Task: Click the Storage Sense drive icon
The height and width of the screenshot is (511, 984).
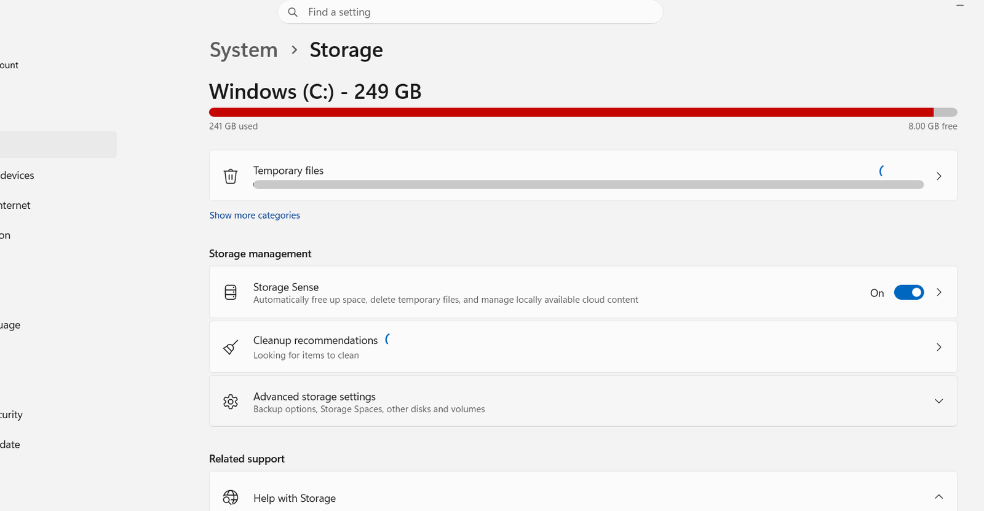Action: pyautogui.click(x=231, y=292)
